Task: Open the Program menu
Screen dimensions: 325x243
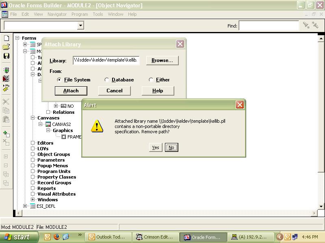Action: point(80,14)
